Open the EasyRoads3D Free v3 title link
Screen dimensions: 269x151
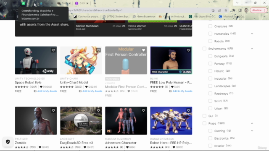click(76, 143)
